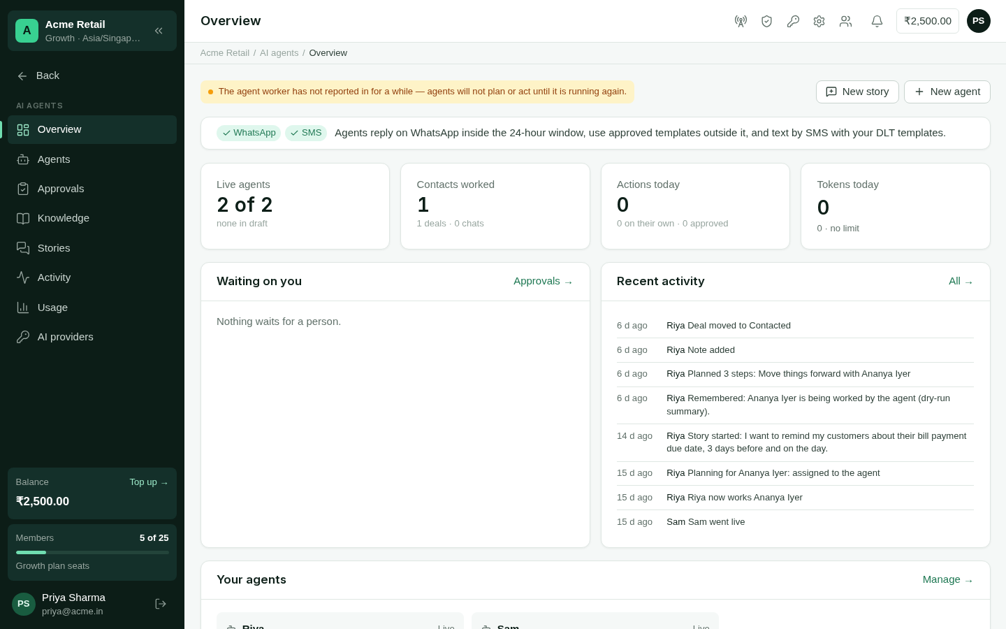Click the PS avatar in the top-right header
Image resolution: width=1006 pixels, height=629 pixels.
click(979, 21)
